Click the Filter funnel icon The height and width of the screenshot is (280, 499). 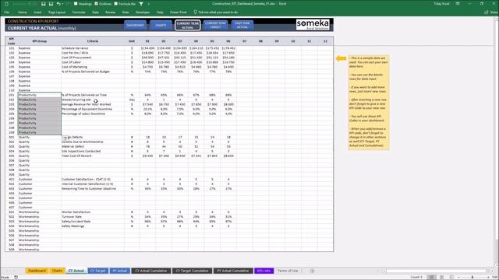141,4
